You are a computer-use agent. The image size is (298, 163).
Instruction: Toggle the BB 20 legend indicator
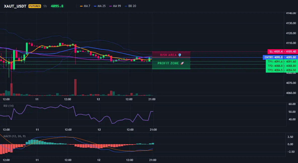click(x=130, y=6)
